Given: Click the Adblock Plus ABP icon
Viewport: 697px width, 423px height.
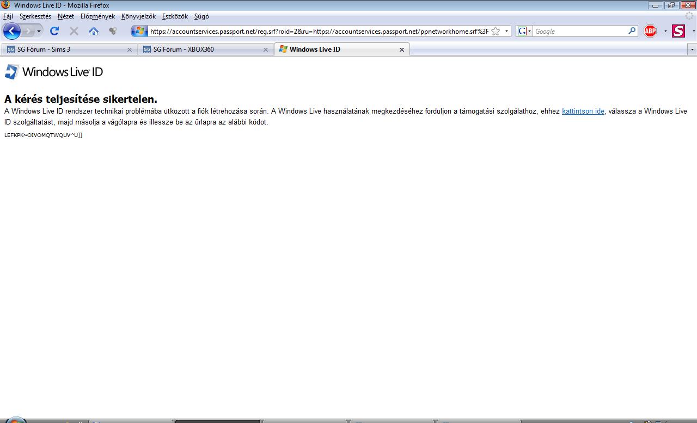Looking at the screenshot, I should pos(650,31).
